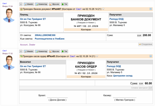The image size is (155, 106).
Task: Click the bank document icon before #Pbd487
Action: pyautogui.click(x=21, y=9)
